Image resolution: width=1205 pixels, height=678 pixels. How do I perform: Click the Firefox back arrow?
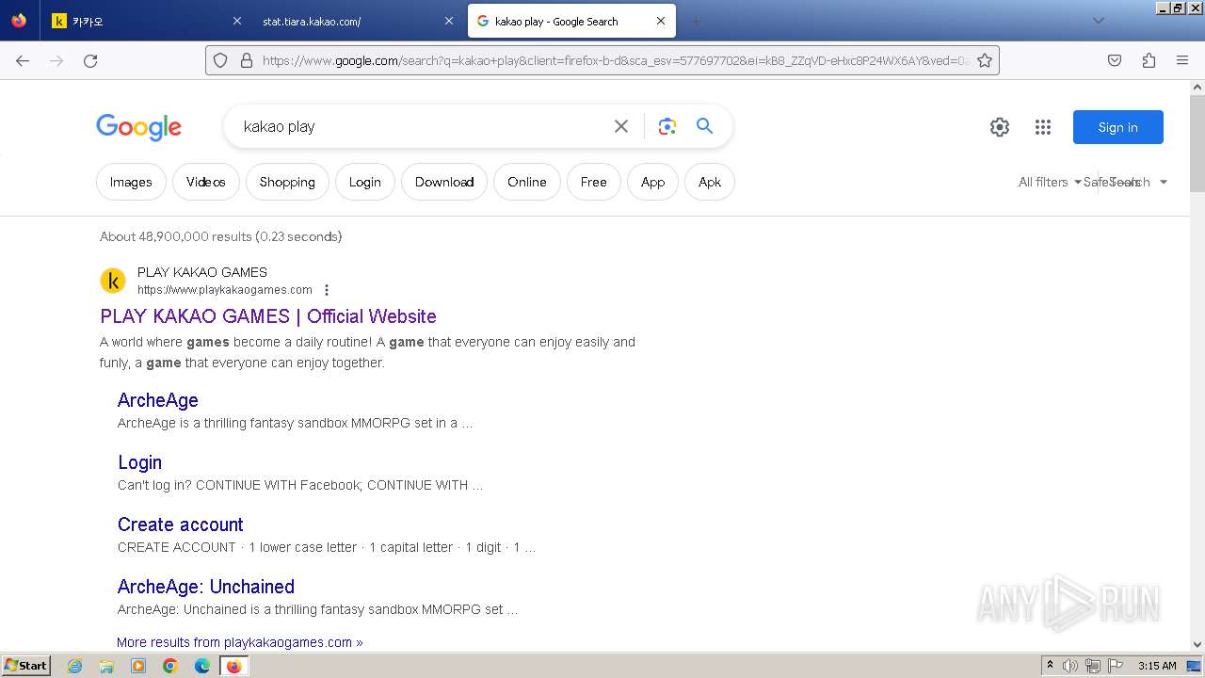23,60
